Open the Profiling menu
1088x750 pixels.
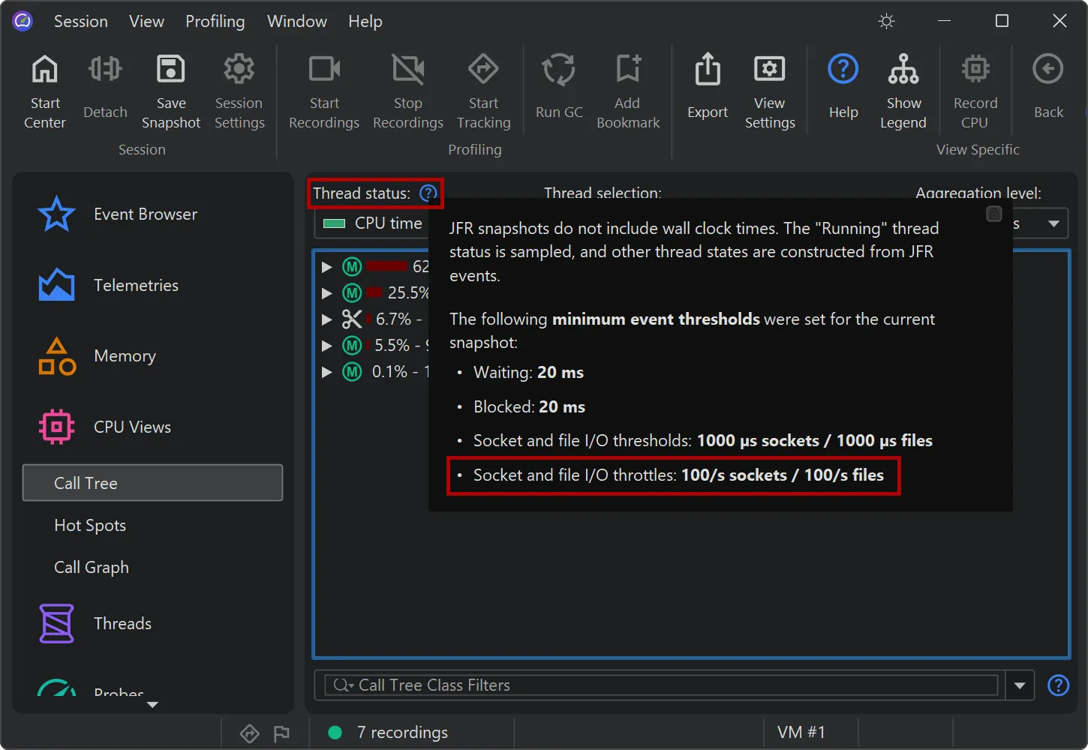[215, 21]
